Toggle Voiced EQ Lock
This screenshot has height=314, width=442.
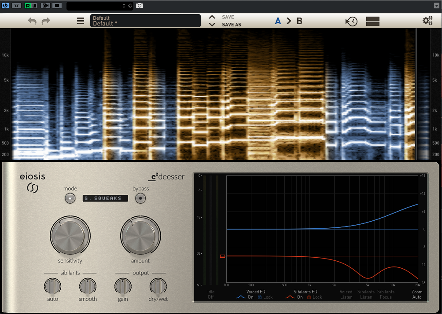click(265, 297)
